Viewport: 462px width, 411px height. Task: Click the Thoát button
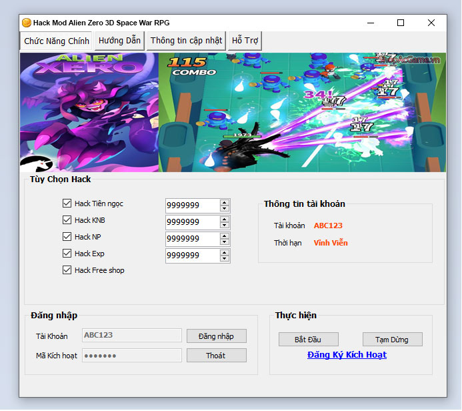216,356
